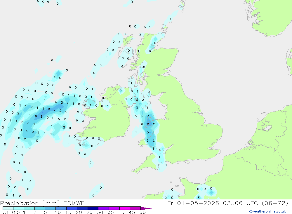Click the '20' legend scale label
Image resolution: width=292 pixels, height=214 pixels.
click(79, 212)
